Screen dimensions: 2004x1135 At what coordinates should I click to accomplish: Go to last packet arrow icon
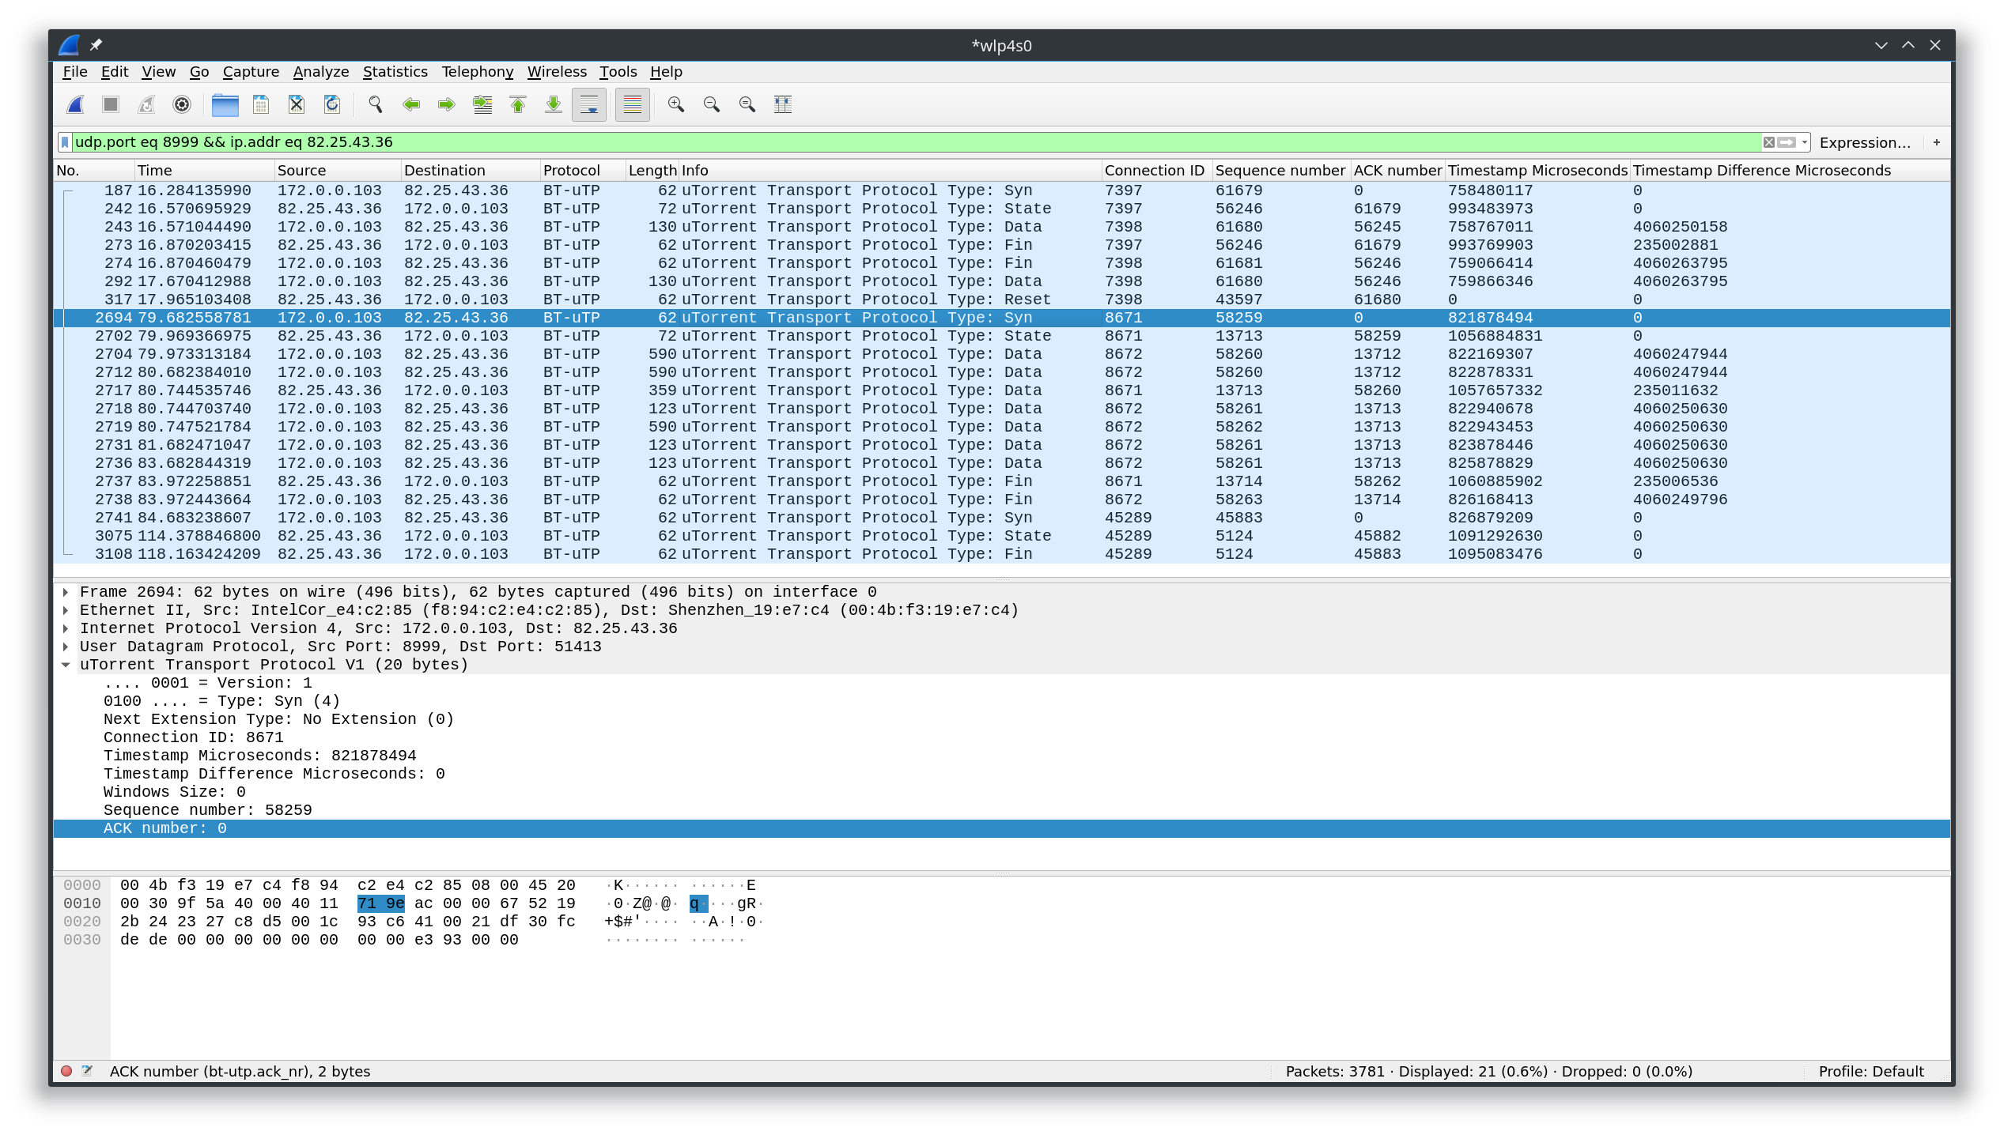(554, 104)
